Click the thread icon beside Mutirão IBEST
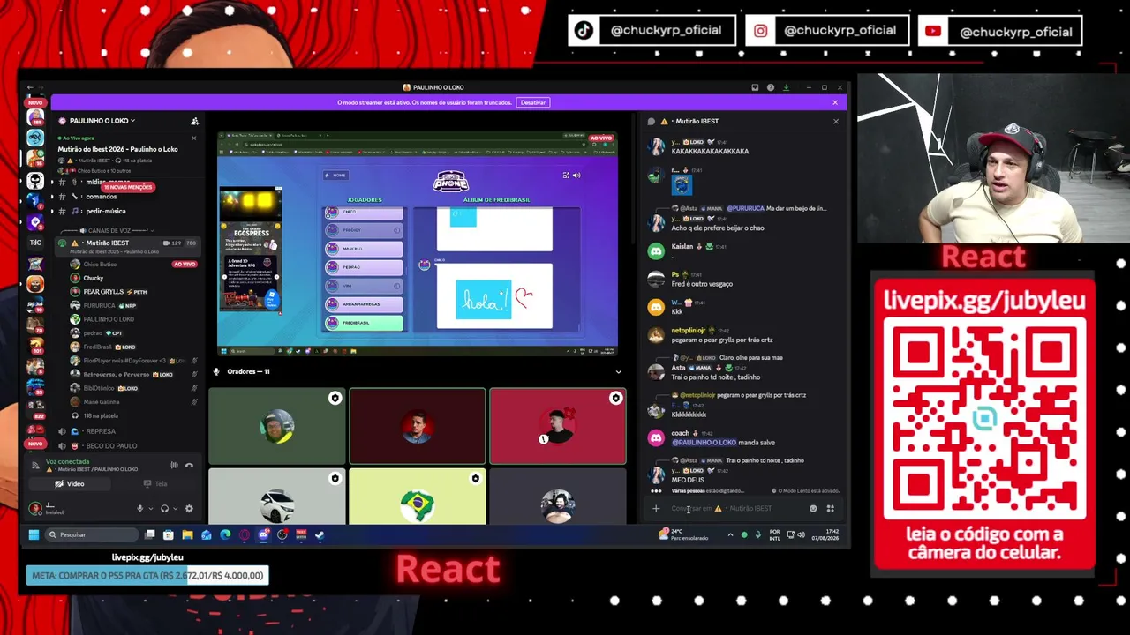 652,121
